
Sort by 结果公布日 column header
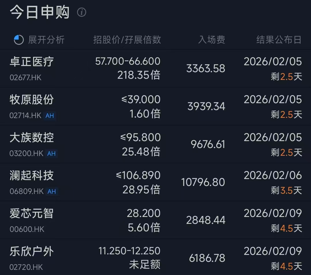pyautogui.click(x=279, y=40)
